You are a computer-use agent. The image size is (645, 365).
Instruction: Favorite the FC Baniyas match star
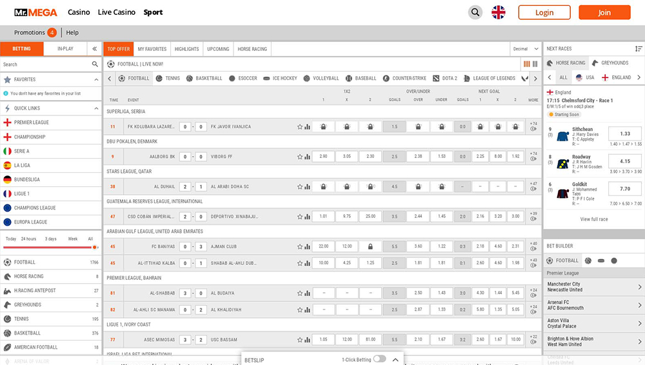pos(300,247)
